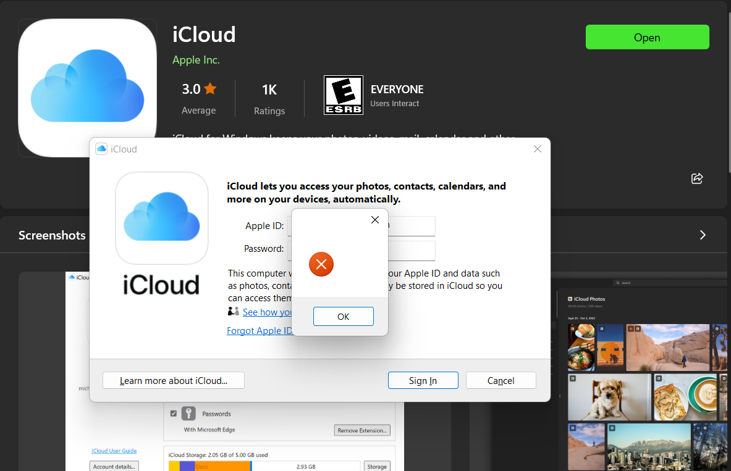The width and height of the screenshot is (731, 471).
Task: Click Account details button in screenshot
Action: (x=114, y=466)
